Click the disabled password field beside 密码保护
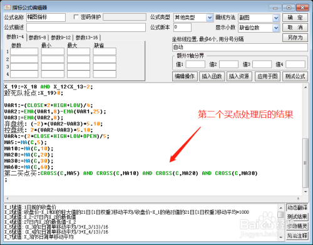This screenshot has width=313, height=245. click(125, 17)
